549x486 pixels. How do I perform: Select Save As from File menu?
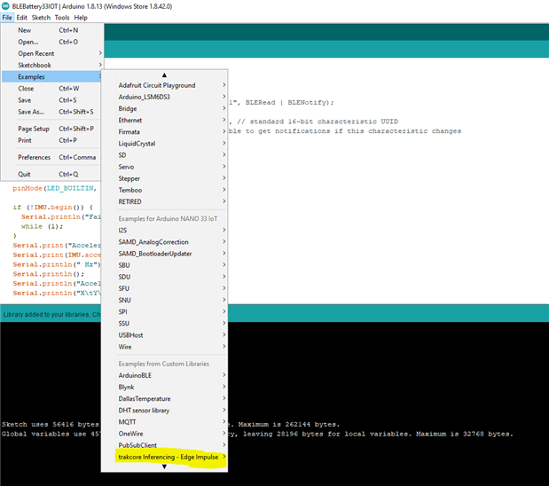(31, 112)
